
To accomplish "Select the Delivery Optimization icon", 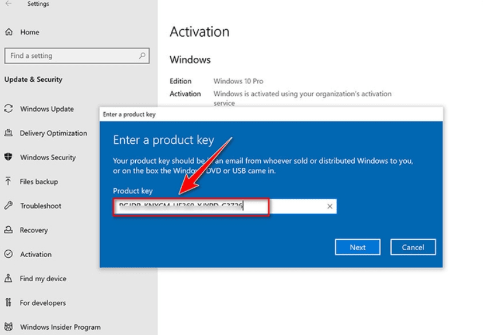I will coord(9,133).
